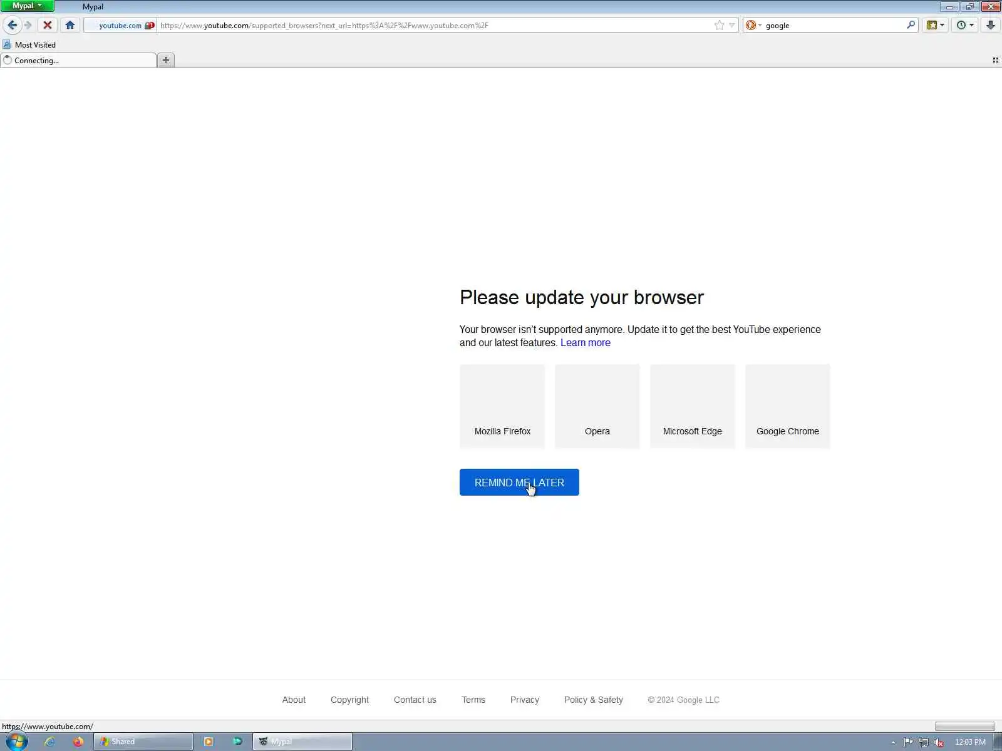Stop loading with the red X button
This screenshot has width=1002, height=751.
[47, 25]
